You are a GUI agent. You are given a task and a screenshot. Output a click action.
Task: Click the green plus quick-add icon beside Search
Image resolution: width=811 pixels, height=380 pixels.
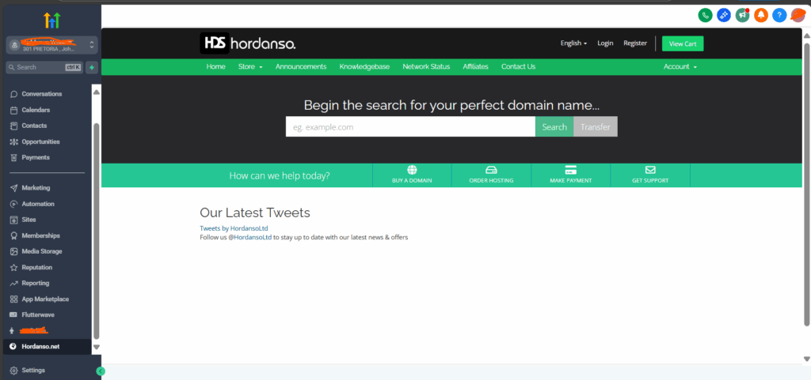[92, 68]
